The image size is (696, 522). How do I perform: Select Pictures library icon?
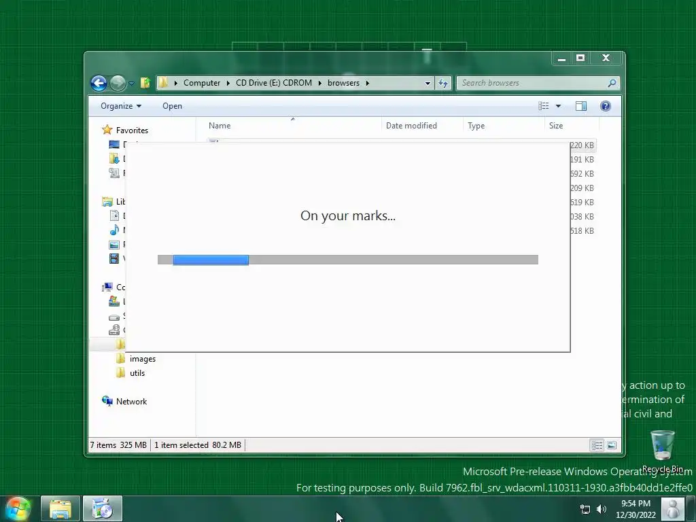pos(114,245)
